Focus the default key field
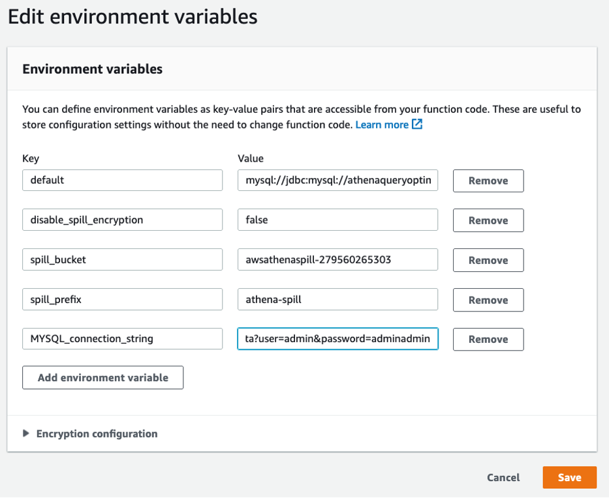 pyautogui.click(x=122, y=180)
